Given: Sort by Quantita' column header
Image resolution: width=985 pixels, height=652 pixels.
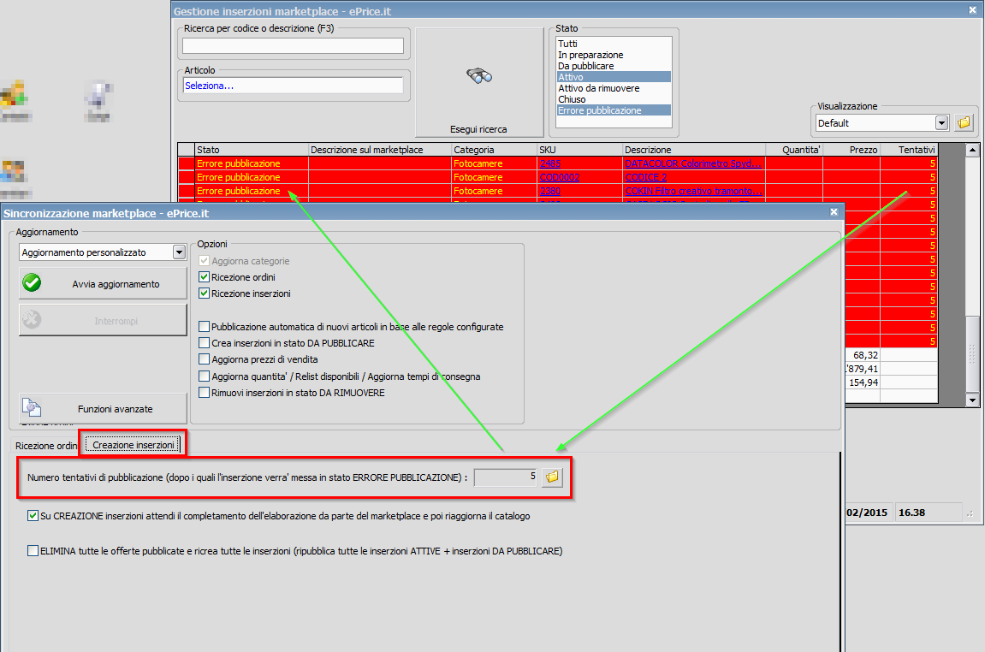Looking at the screenshot, I should coord(795,150).
